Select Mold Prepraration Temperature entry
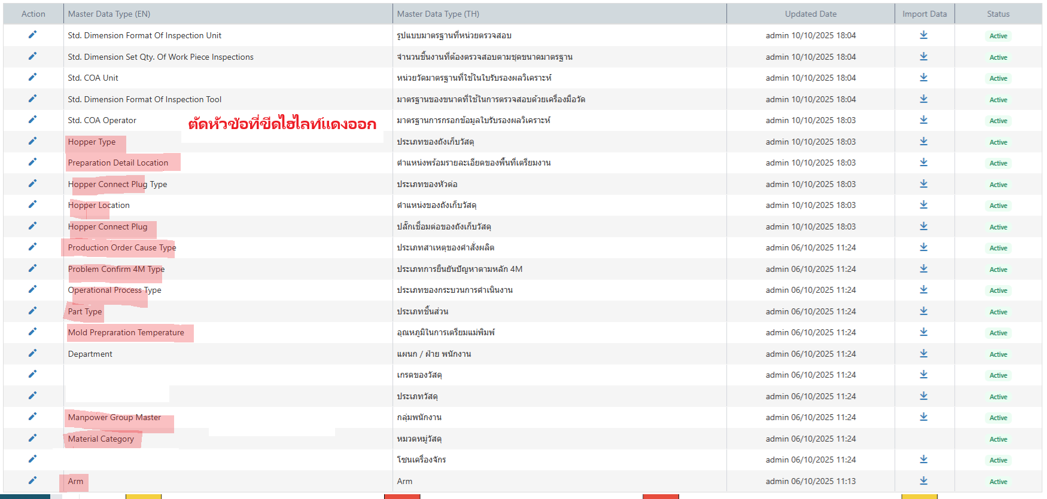Screen dimensions: 1047x499 [126, 332]
